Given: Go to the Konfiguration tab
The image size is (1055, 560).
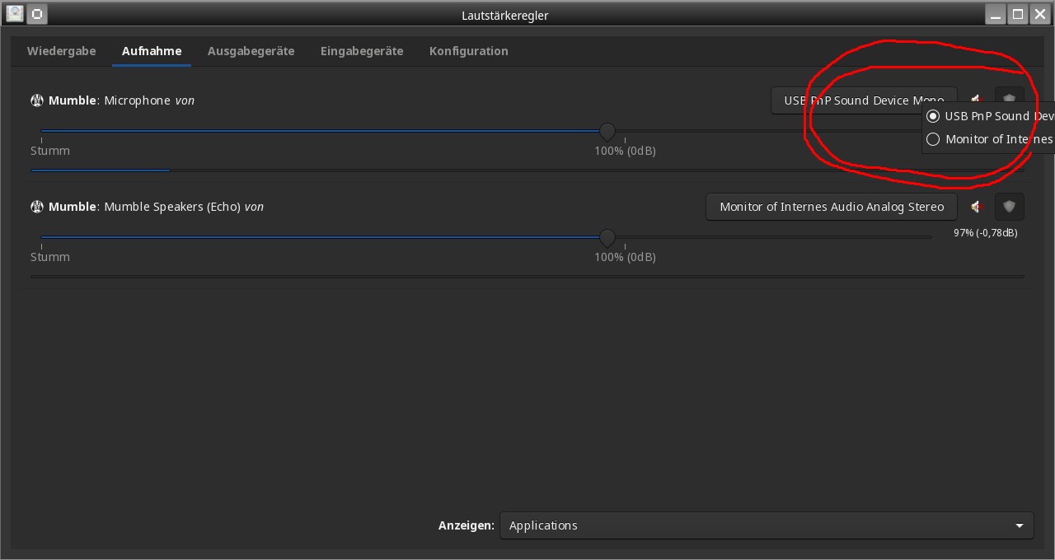Looking at the screenshot, I should pyautogui.click(x=468, y=51).
